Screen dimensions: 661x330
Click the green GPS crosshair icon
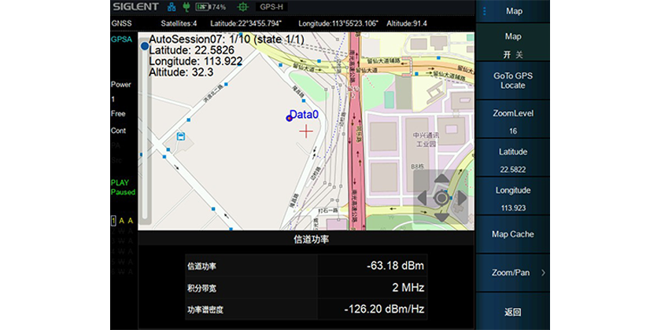coord(242,7)
